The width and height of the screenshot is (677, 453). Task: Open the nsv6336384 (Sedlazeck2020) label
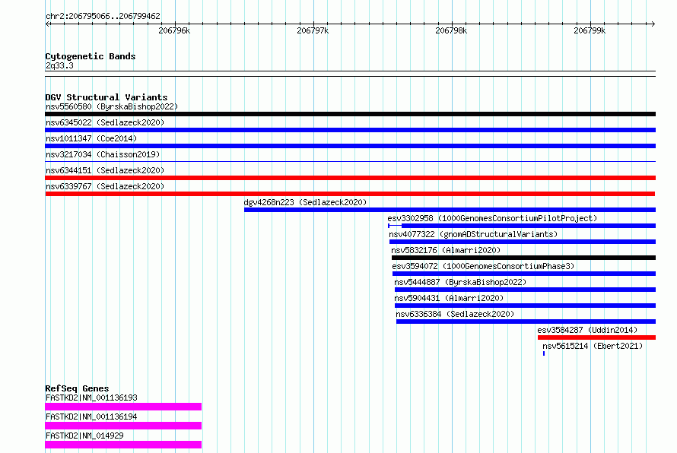coord(455,314)
